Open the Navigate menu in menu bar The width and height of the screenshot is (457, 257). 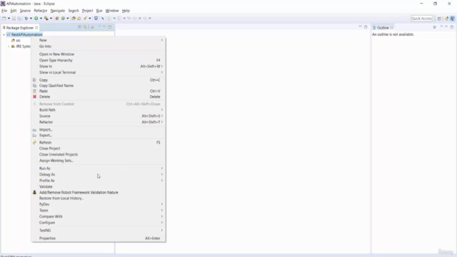[x=57, y=11]
